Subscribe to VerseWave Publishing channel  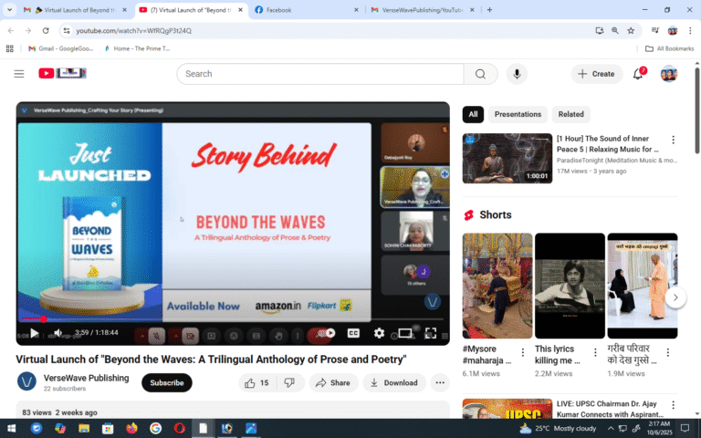167,383
